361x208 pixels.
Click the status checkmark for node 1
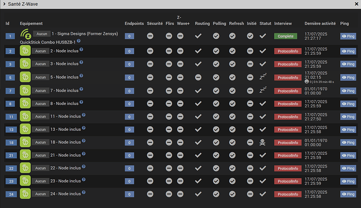tap(263, 36)
